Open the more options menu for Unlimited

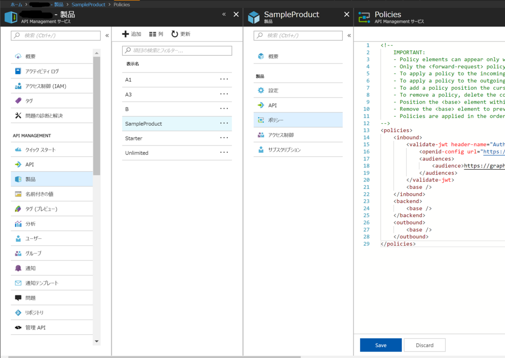point(224,152)
